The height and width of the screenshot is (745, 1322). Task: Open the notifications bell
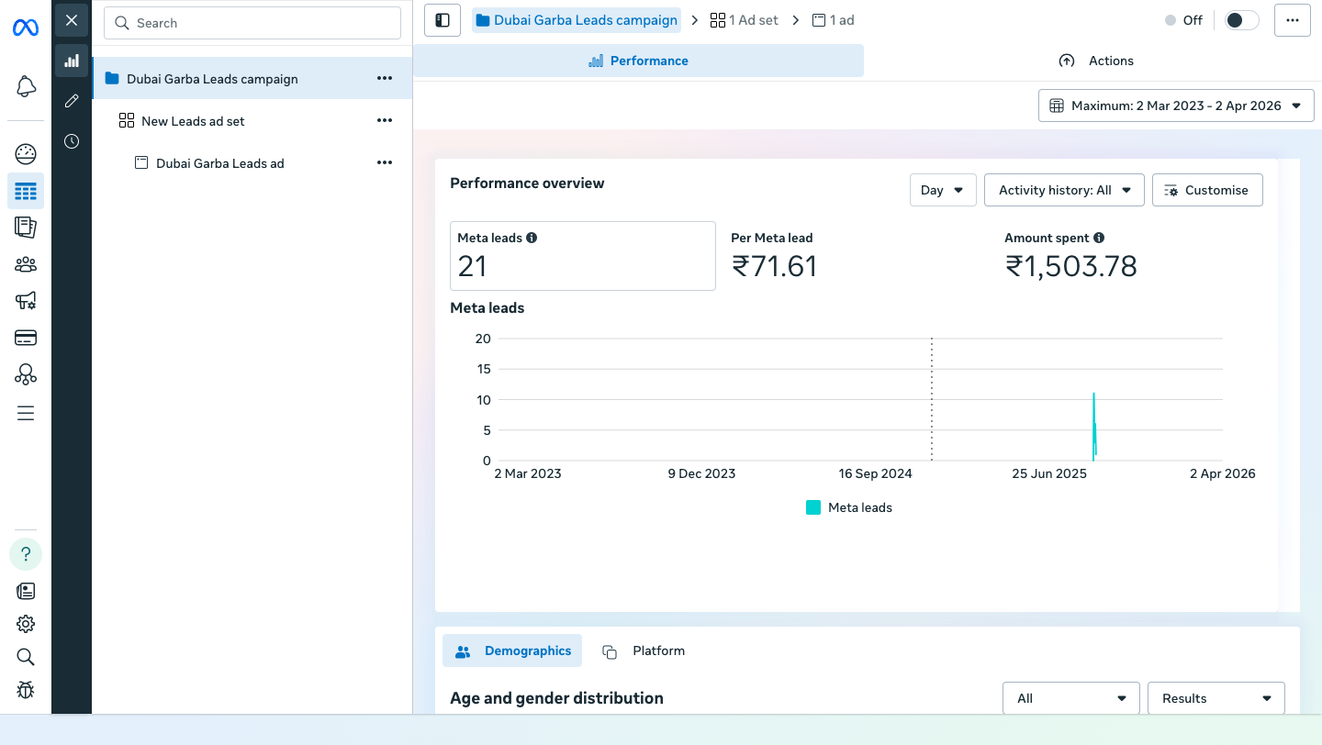pyautogui.click(x=26, y=86)
